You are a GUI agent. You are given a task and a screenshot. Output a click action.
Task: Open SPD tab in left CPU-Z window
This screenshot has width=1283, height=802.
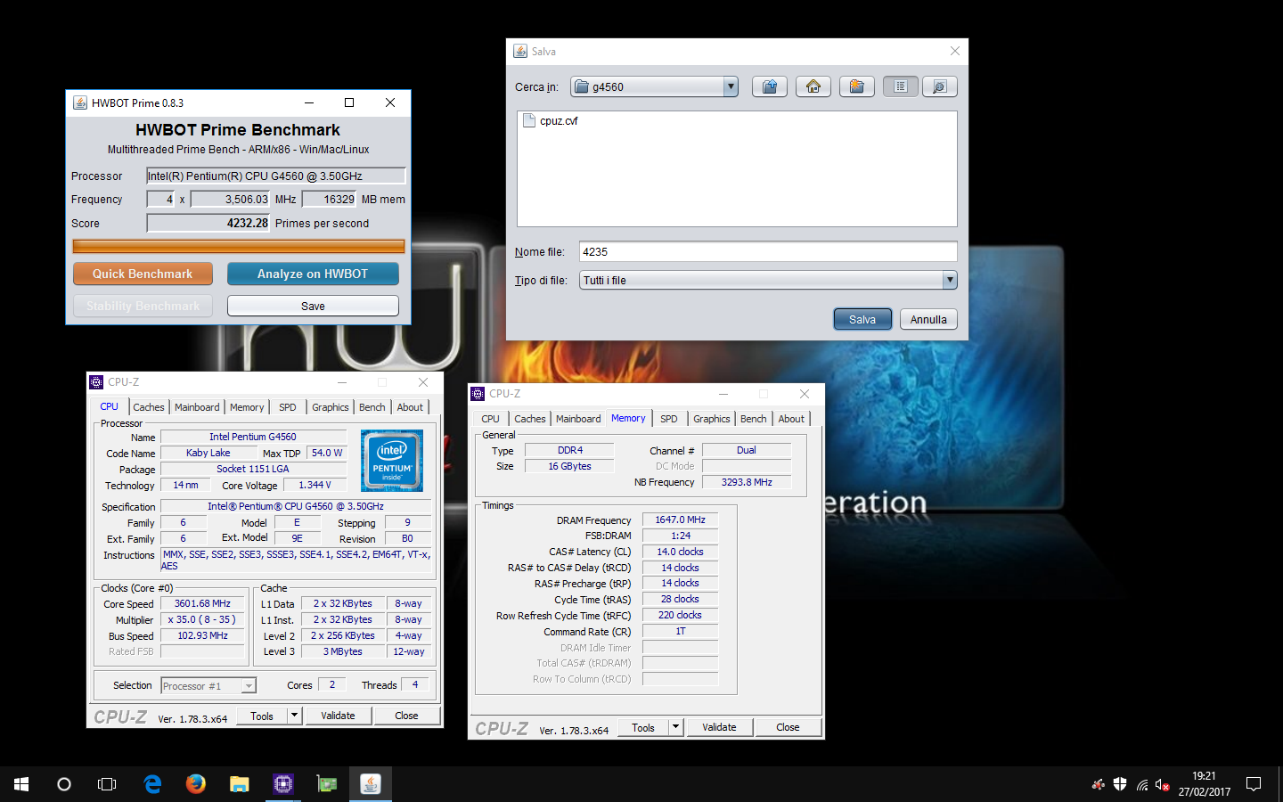287,407
